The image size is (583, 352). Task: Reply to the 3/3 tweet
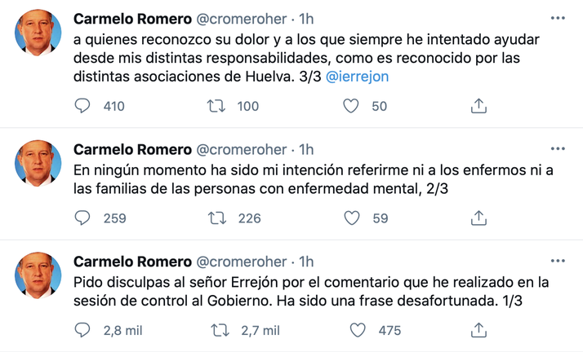click(82, 106)
